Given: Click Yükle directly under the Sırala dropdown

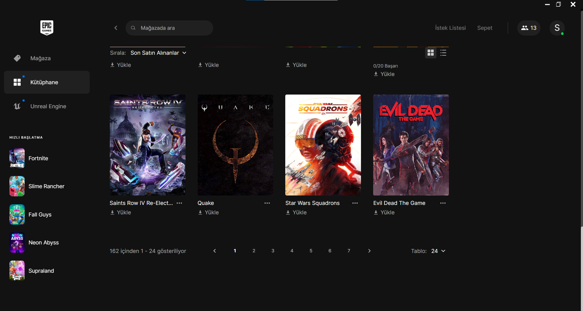Looking at the screenshot, I should coord(121,65).
